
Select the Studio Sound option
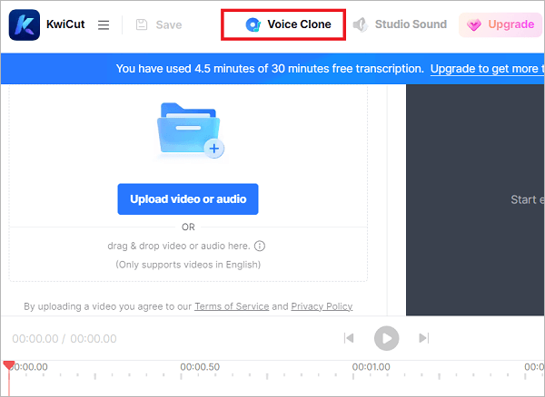400,24
